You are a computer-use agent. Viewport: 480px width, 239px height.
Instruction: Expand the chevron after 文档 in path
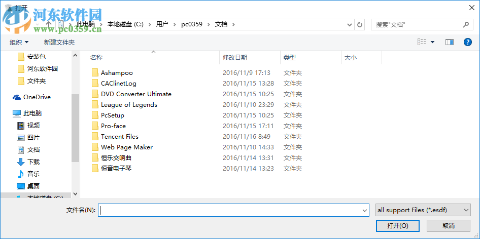[x=233, y=24]
